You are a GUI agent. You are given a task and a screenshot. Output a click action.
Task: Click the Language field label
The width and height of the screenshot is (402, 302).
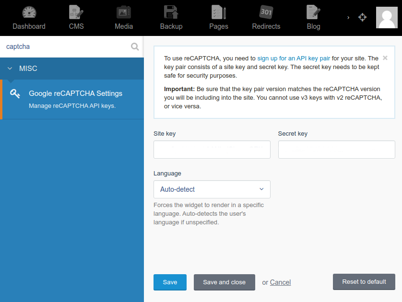[x=167, y=174]
